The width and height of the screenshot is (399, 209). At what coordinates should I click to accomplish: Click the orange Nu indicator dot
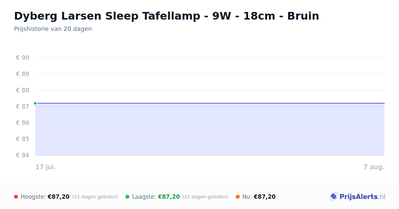pos(238,197)
